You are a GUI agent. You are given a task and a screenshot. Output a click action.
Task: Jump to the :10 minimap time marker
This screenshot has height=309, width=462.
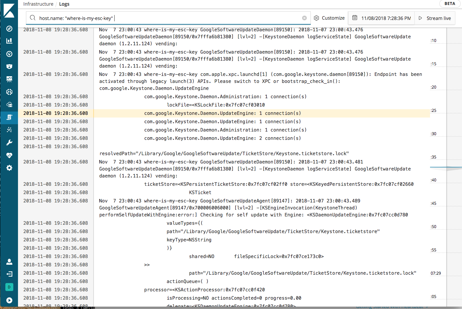(433, 41)
